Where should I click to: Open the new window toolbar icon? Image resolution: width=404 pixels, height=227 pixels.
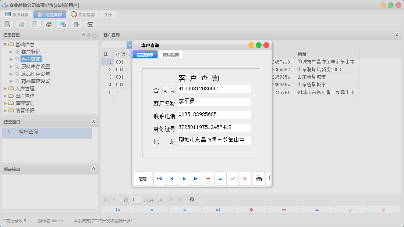pyautogui.click(x=76, y=24)
